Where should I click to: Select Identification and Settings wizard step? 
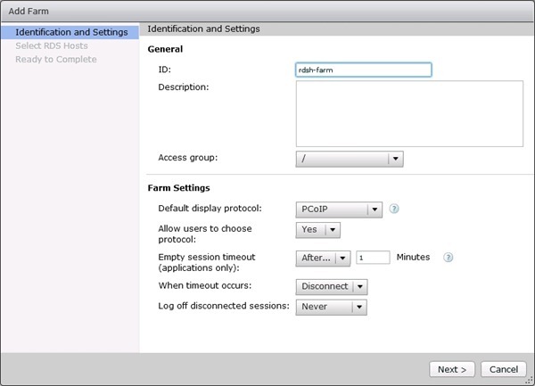[x=70, y=33]
